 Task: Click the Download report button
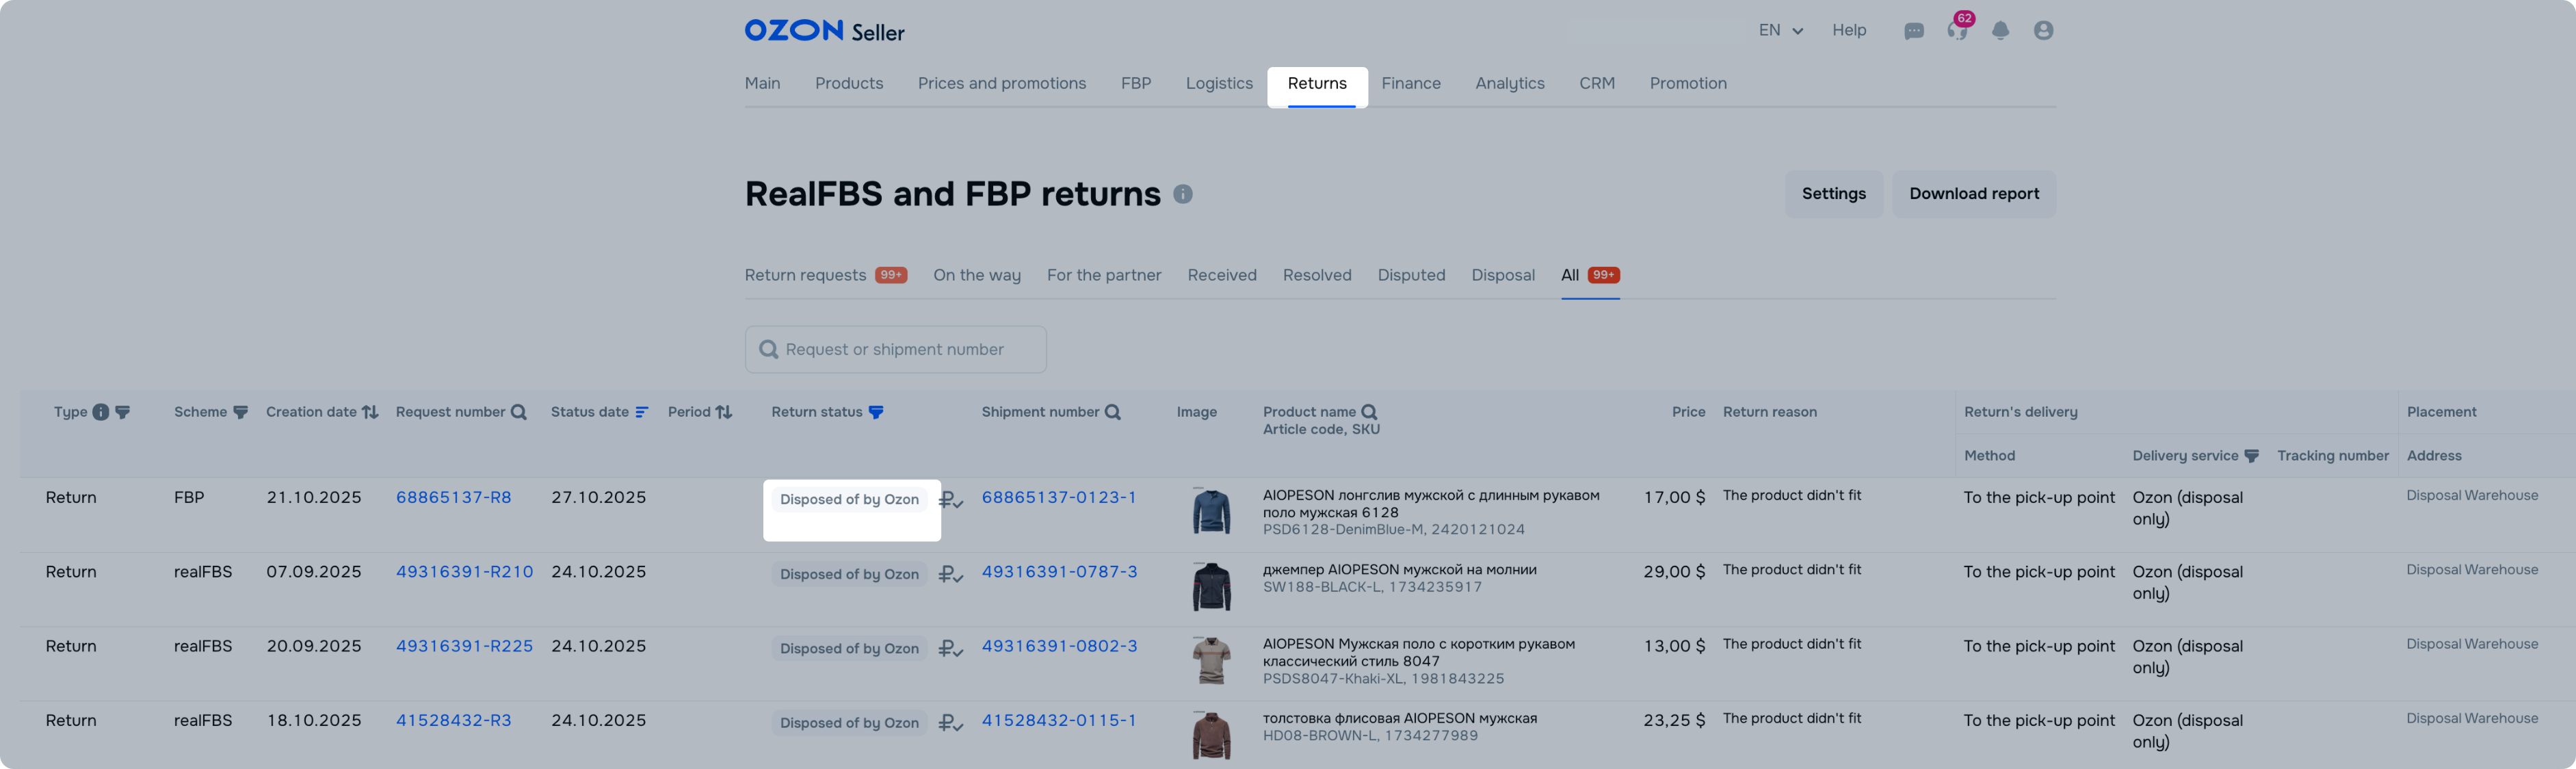[1973, 194]
